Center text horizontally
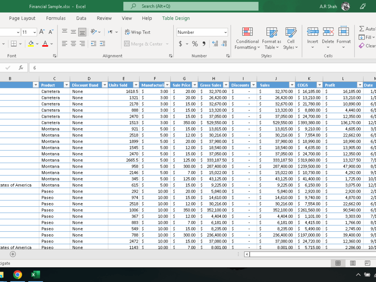Screen dimensions: 376x282 pos(73,44)
